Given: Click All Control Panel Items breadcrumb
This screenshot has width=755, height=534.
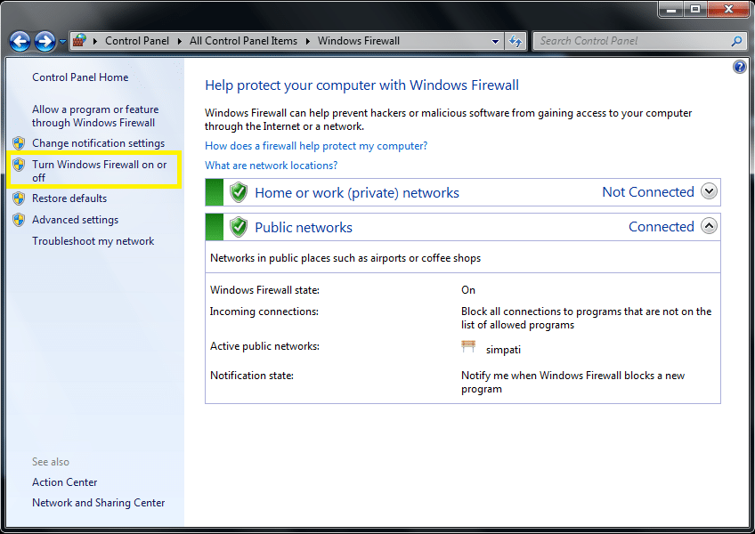Looking at the screenshot, I should click(x=243, y=41).
